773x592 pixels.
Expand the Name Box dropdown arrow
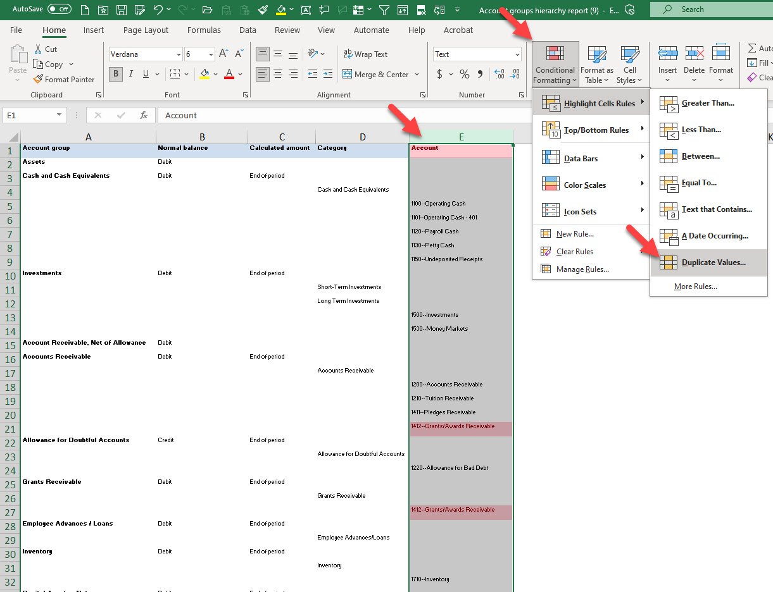60,115
